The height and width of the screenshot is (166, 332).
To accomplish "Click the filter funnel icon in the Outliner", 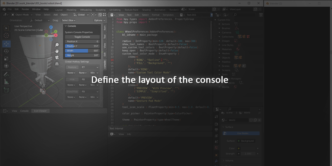I will coord(261,15).
